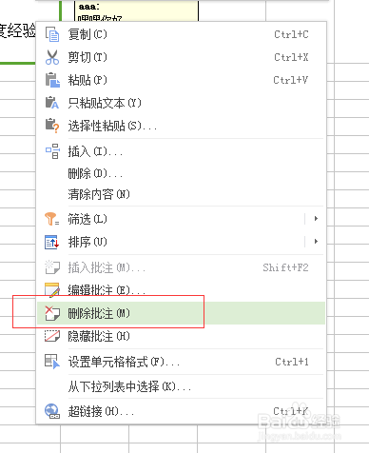Click the Edit comment (编辑批注) icon
This screenshot has height=453, width=369.
coord(52,290)
